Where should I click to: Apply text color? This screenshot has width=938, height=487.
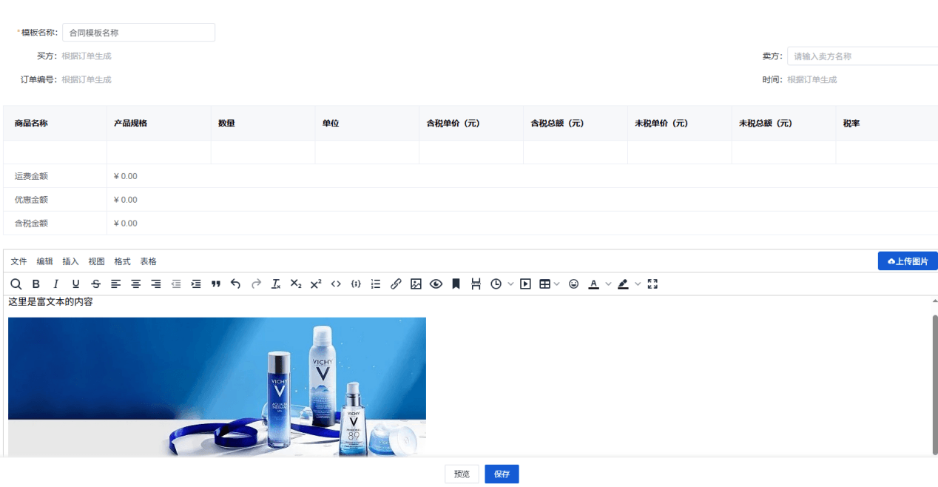pyautogui.click(x=593, y=283)
